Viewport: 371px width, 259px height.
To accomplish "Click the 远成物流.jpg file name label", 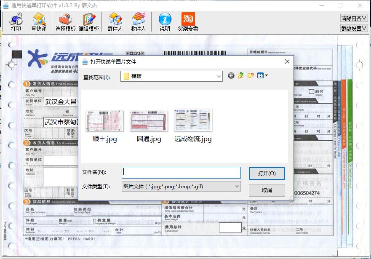I will click(193, 139).
